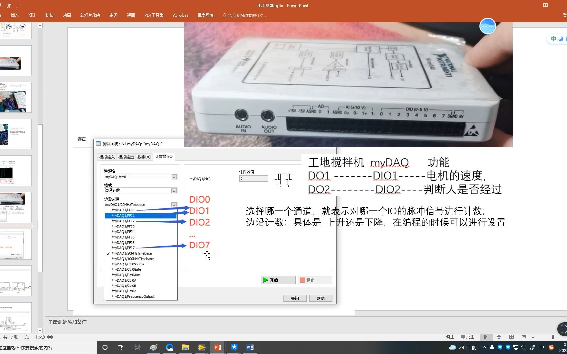567x354 pixels.
Task: Open the LabVIEW yellow arrow taskbar icon
Action: [x=202, y=347]
